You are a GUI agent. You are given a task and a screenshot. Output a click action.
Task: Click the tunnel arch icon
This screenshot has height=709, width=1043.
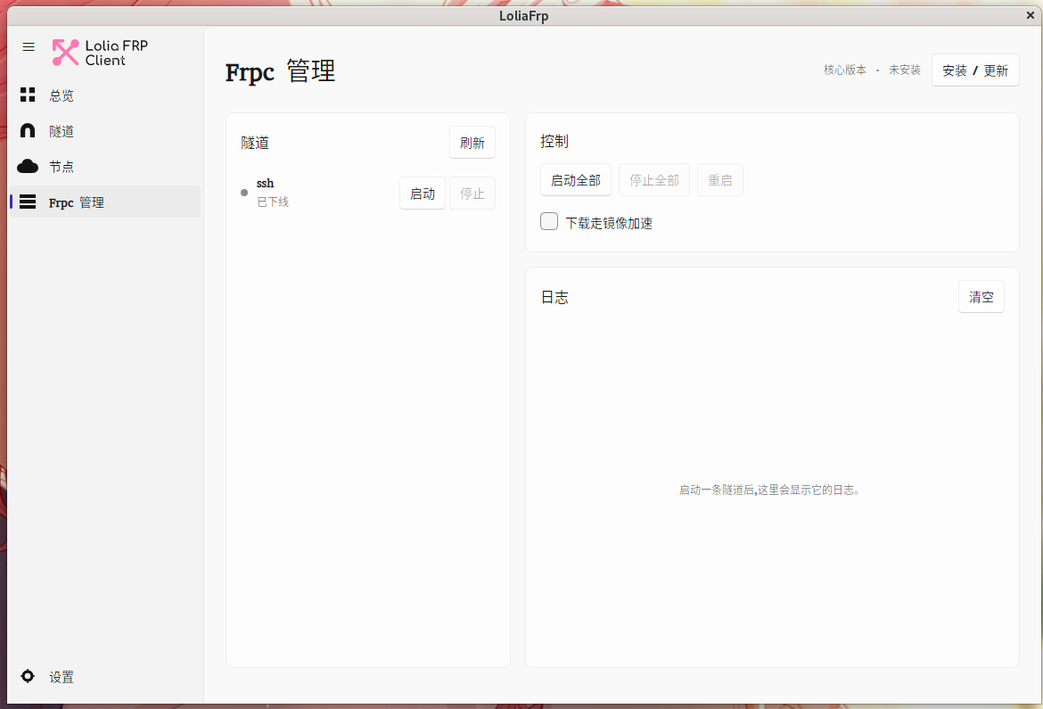click(x=28, y=130)
